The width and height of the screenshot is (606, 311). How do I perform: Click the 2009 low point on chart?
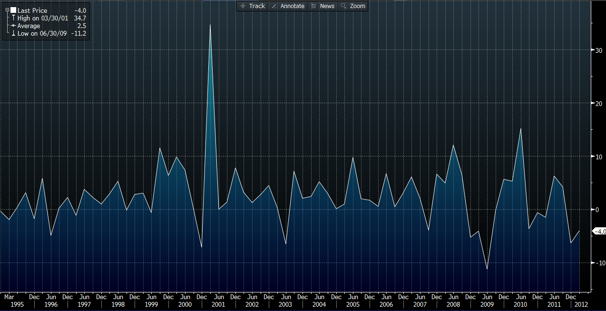487,270
